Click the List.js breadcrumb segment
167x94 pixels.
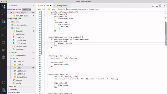point(53,10)
